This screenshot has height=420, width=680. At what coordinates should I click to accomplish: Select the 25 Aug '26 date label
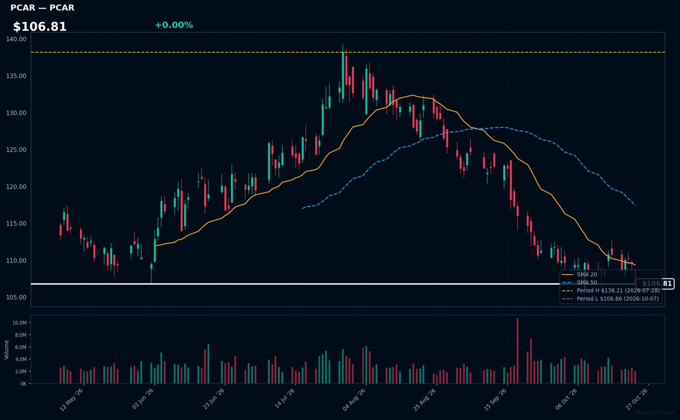click(424, 398)
